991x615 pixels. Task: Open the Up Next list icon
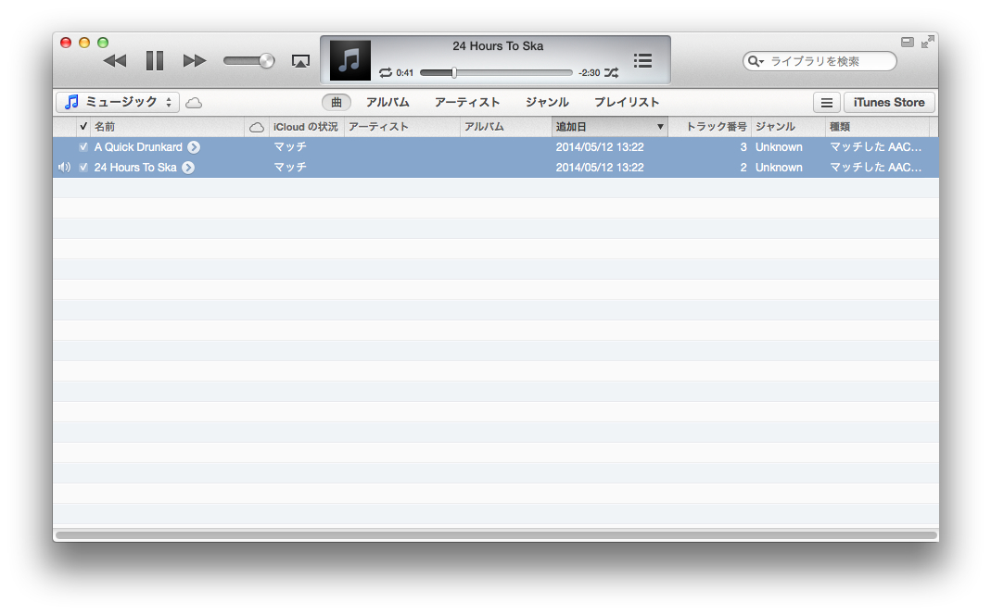642,60
